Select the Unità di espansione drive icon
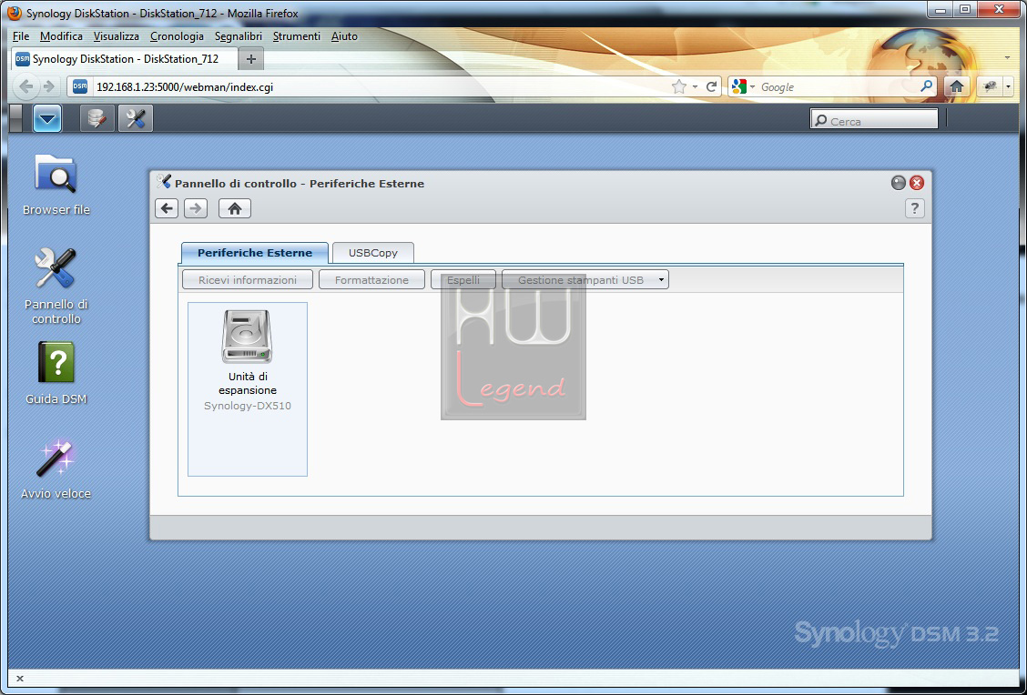This screenshot has width=1027, height=695. (247, 337)
